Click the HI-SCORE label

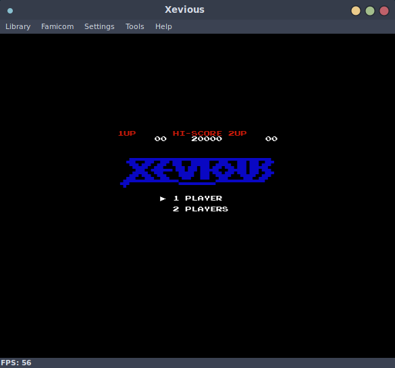[197, 133]
